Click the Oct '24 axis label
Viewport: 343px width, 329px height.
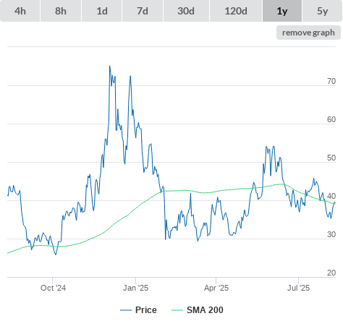pyautogui.click(x=53, y=288)
